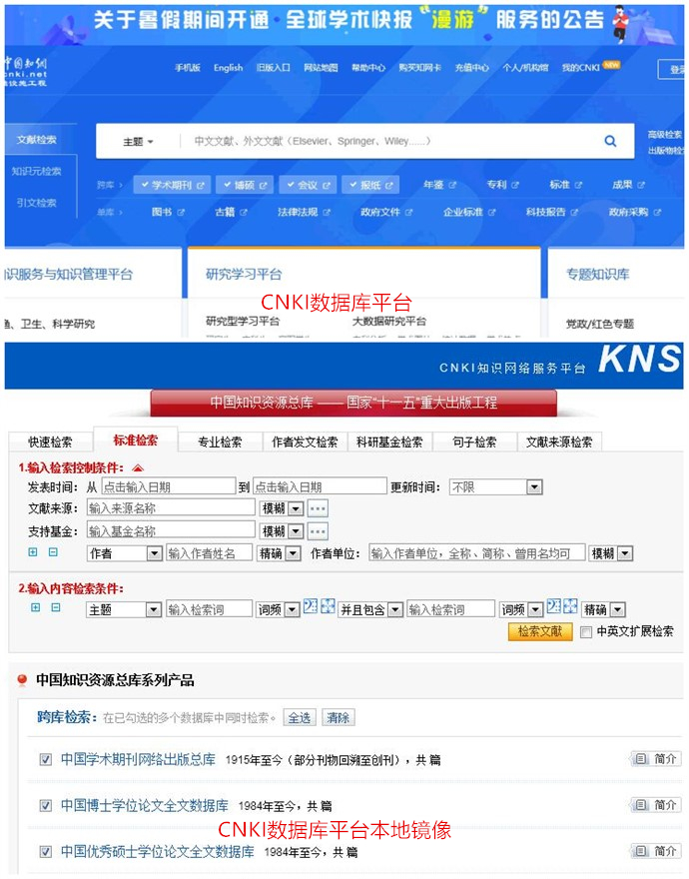689x879 pixels.
Task: Add author row with plus icon
Action: [x=33, y=552]
